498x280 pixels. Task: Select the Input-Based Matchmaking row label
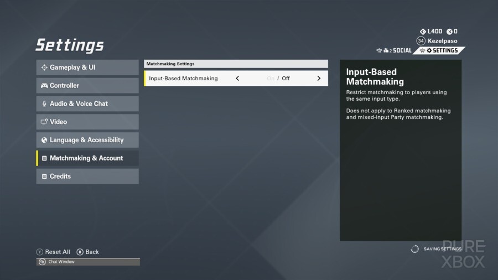coord(183,79)
